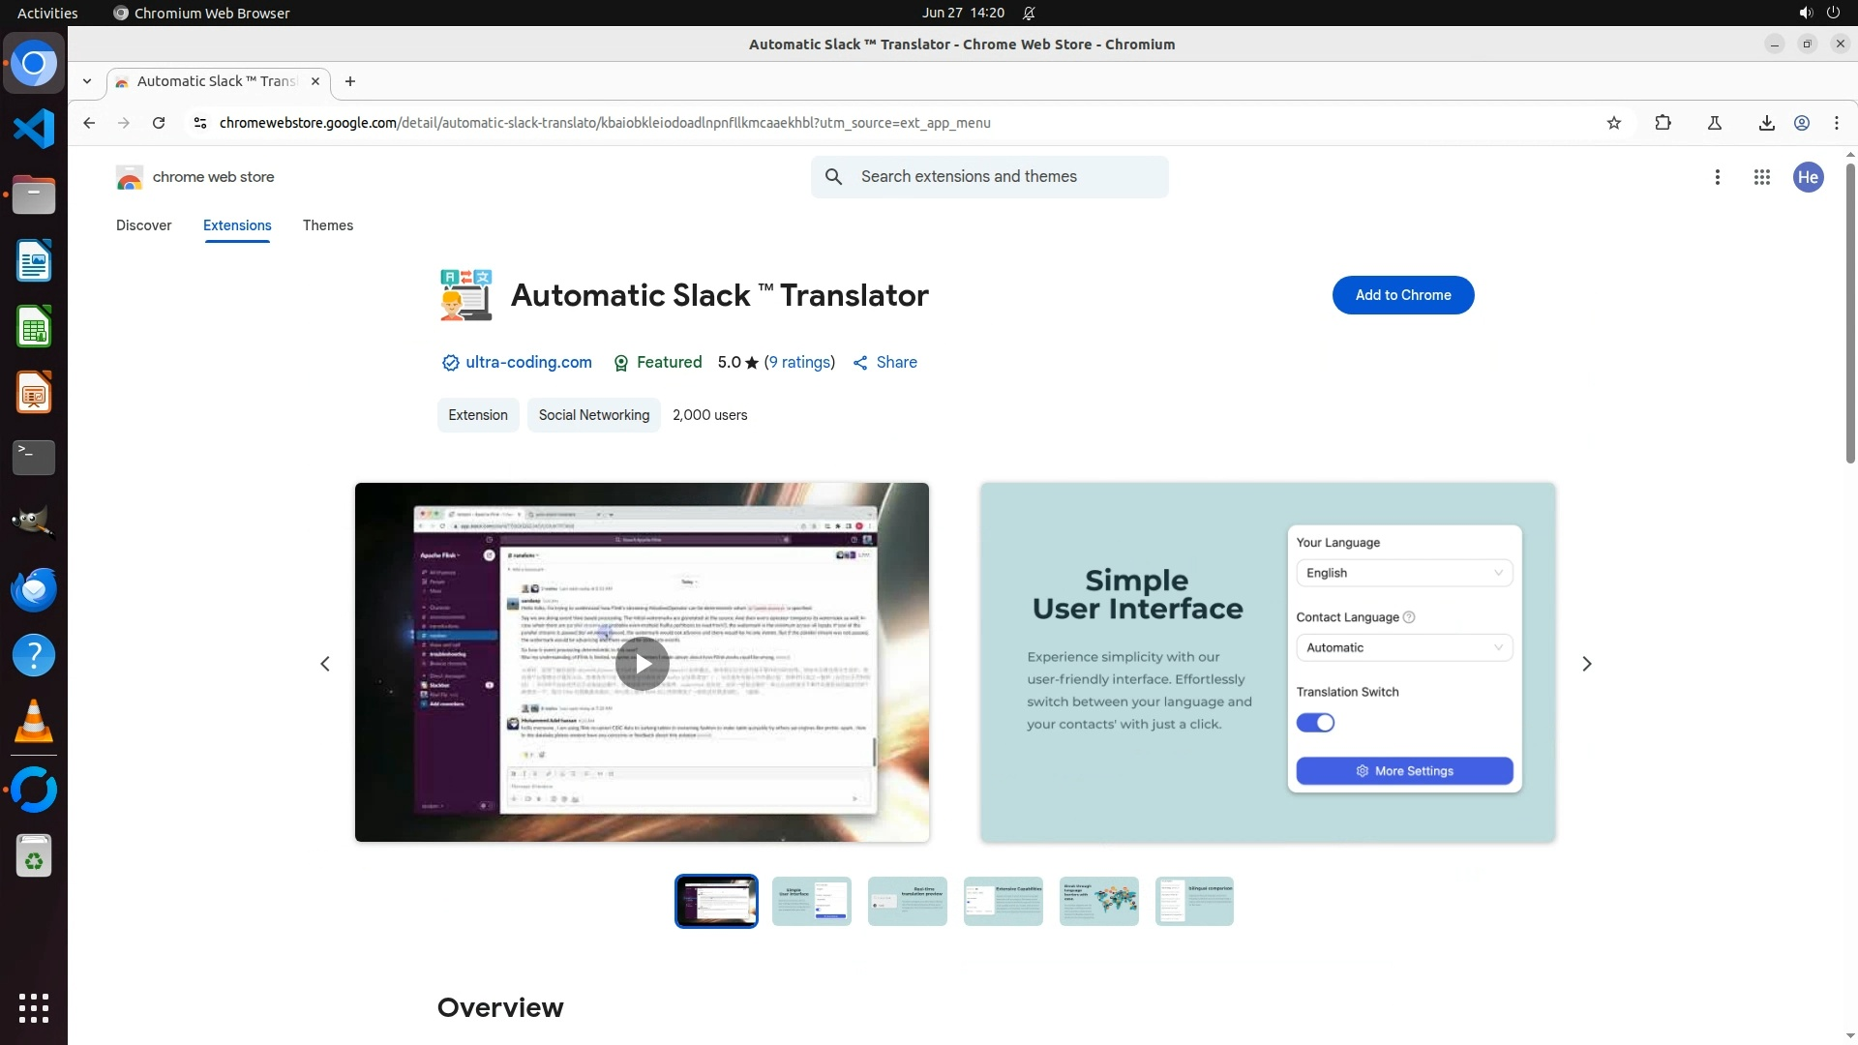The image size is (1858, 1045).
Task: Open the 9 ratings link
Action: coord(799,362)
